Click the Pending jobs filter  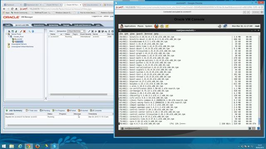point(45,111)
